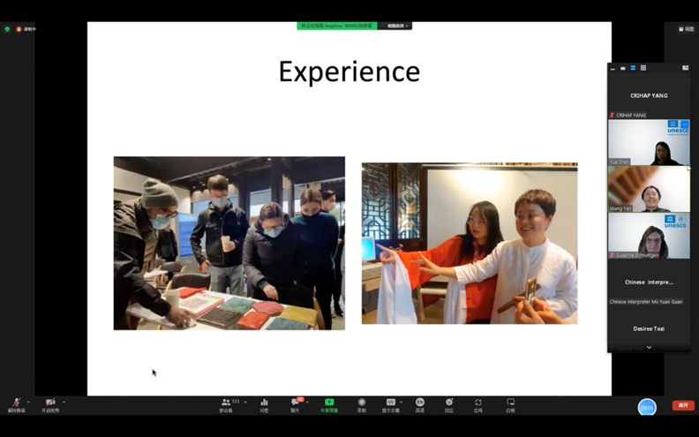Unmute the microphone in Zoom toolbar

(x=17, y=405)
